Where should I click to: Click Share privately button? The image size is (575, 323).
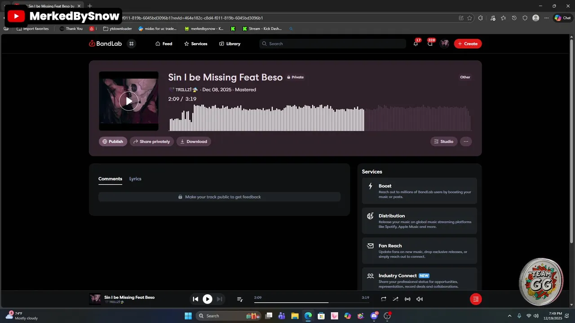click(x=152, y=141)
